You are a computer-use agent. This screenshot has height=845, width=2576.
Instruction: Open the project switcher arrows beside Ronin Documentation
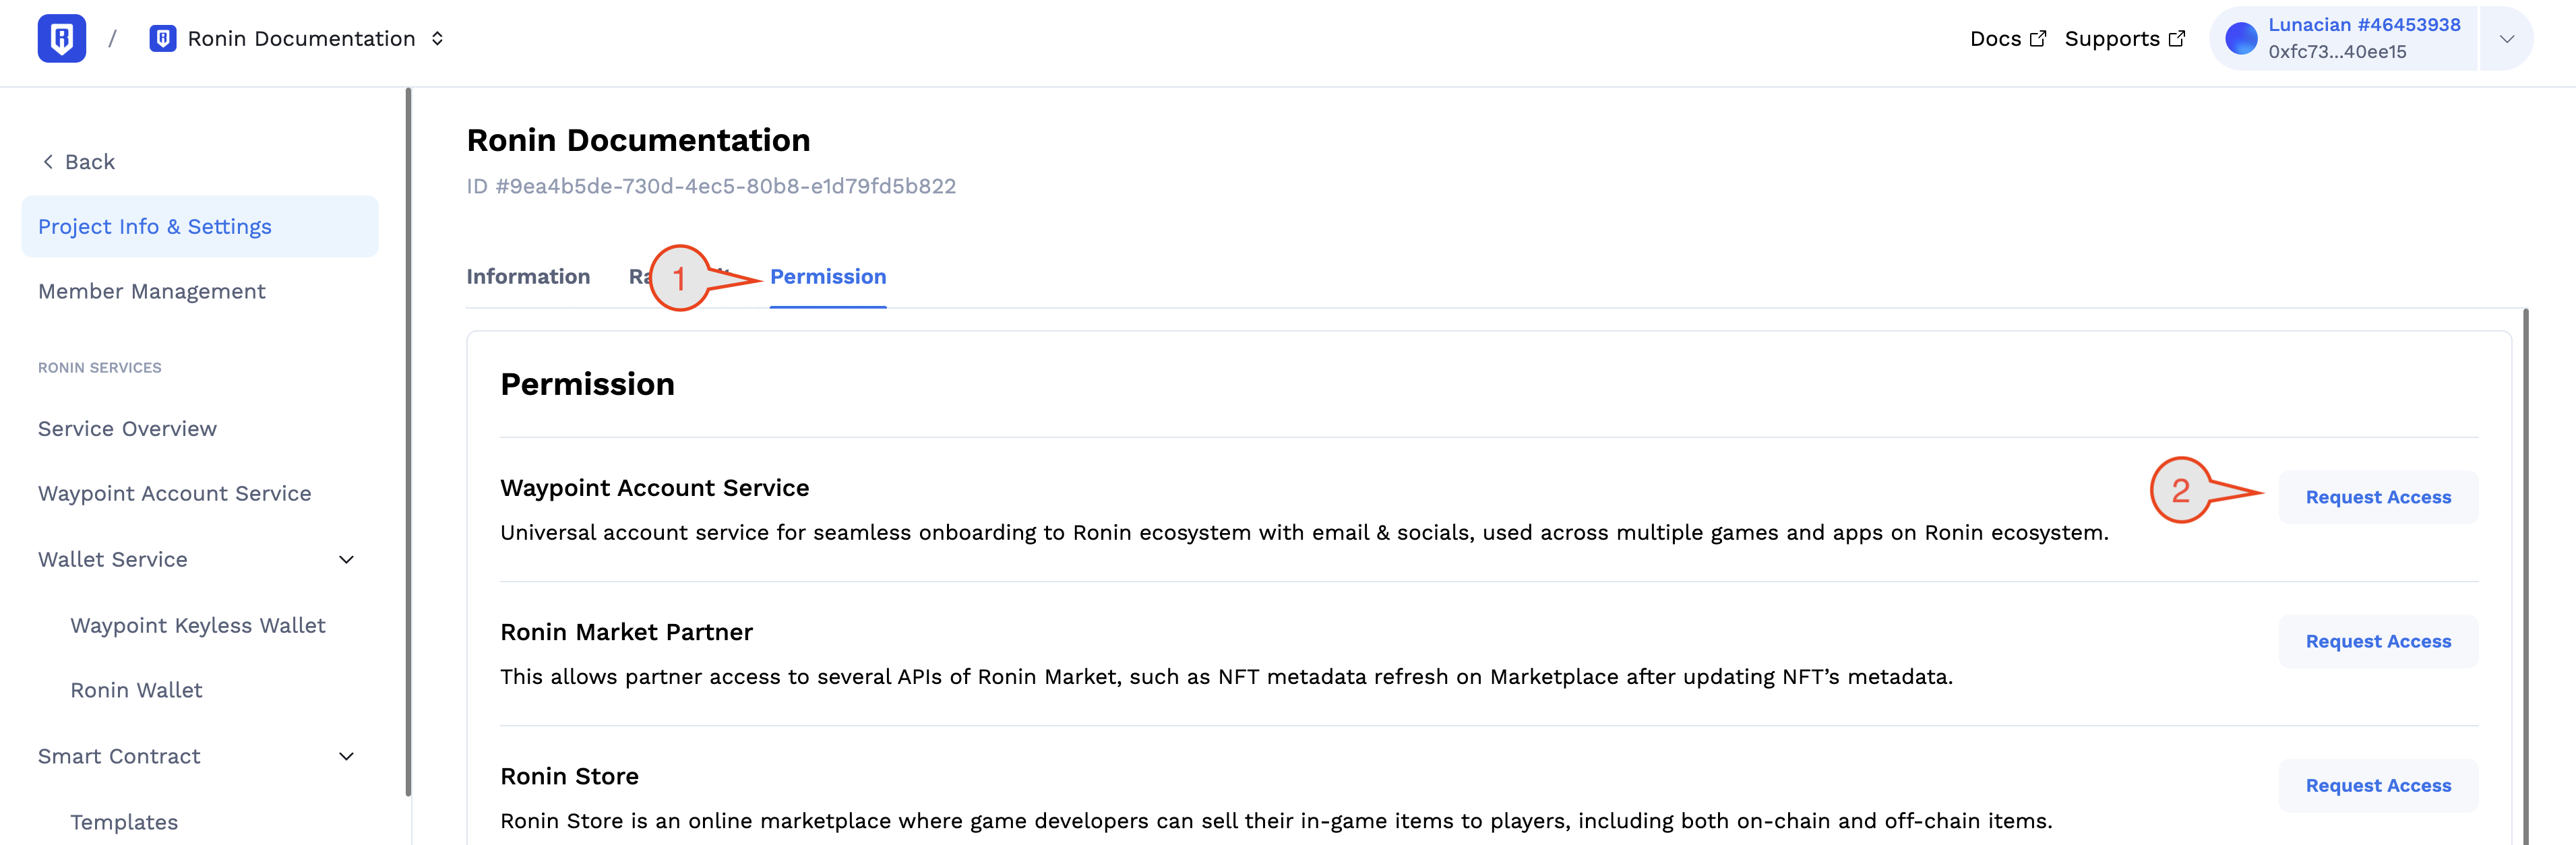pyautogui.click(x=437, y=38)
